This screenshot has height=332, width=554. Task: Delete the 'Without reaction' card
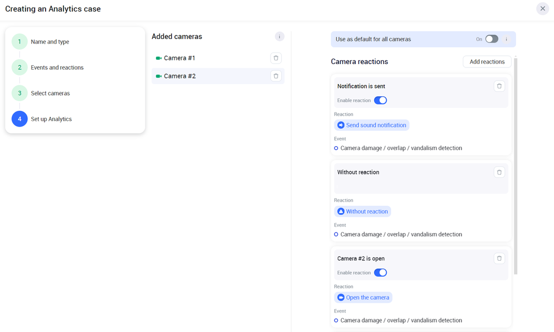499,172
